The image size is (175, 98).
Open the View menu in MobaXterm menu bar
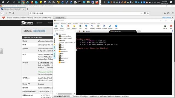[69, 23]
